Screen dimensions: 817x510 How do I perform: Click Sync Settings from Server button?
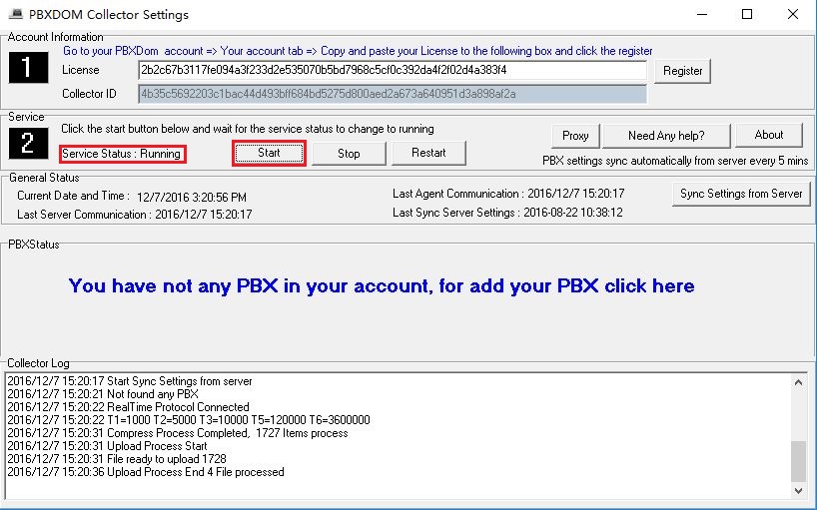(x=741, y=194)
